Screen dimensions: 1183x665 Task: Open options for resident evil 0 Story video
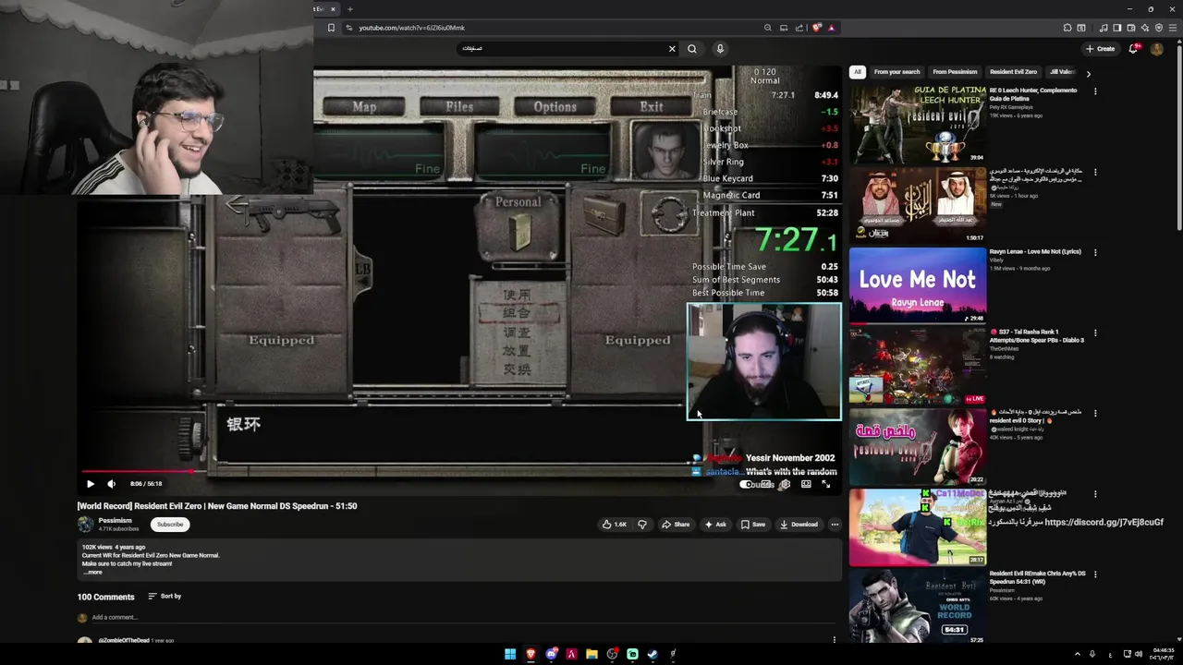point(1095,413)
